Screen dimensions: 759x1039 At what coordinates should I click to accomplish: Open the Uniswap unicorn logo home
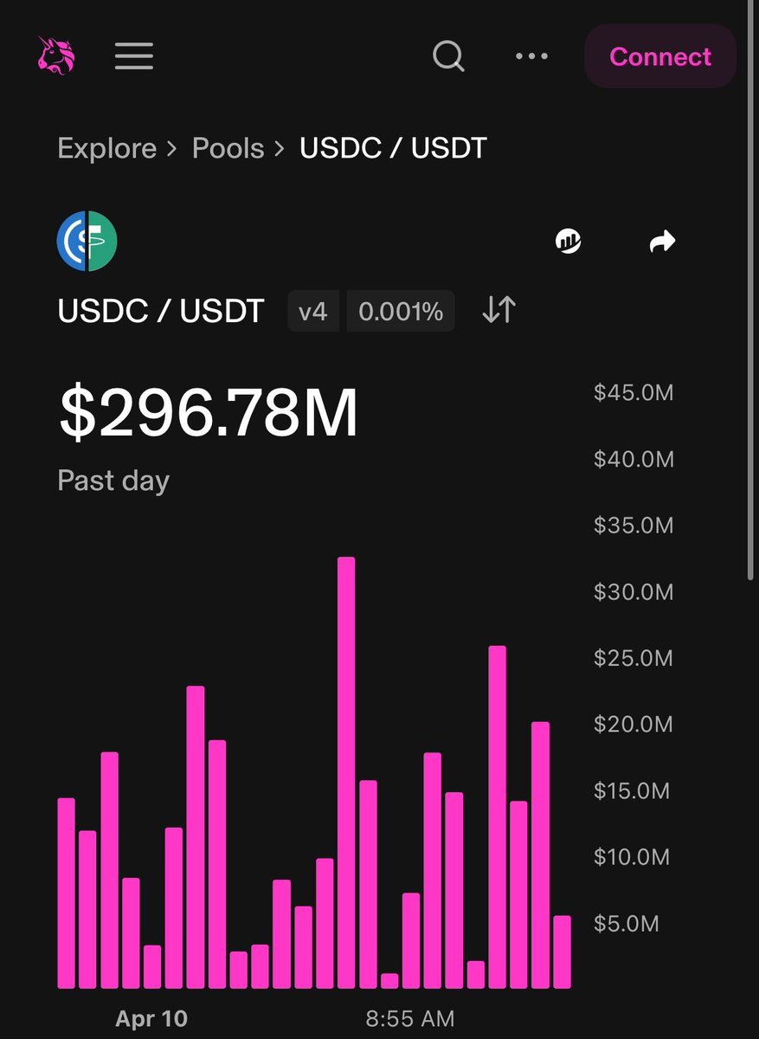[x=56, y=56]
